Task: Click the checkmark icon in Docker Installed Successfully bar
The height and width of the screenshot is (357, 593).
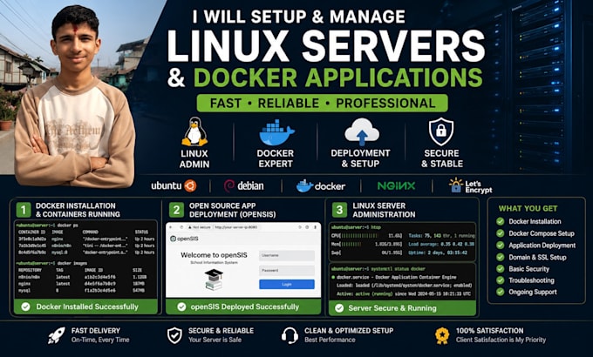Action: tap(25, 306)
